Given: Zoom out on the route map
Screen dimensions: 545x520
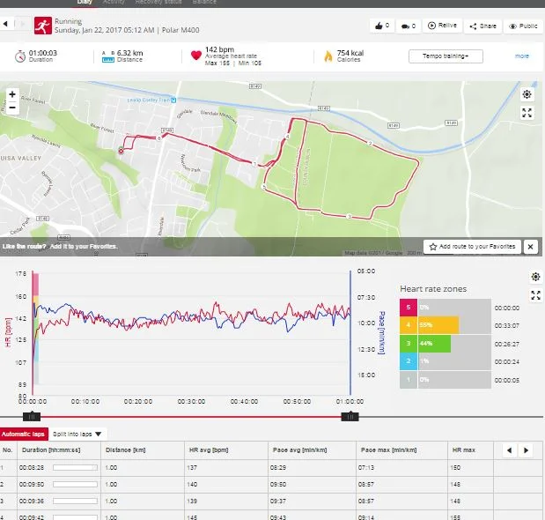Looking at the screenshot, I should (x=12, y=108).
